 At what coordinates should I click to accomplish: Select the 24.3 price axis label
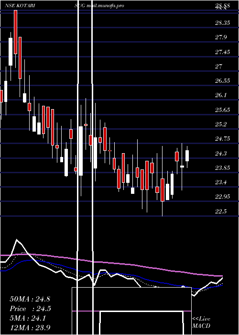[221, 154]
